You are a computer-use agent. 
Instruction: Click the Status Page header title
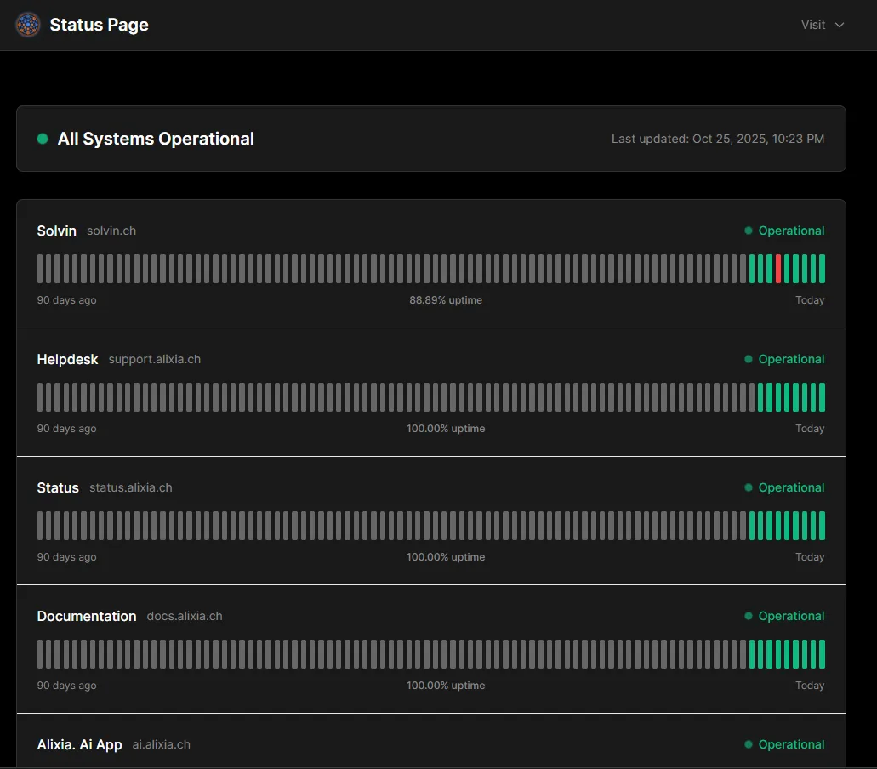[99, 25]
